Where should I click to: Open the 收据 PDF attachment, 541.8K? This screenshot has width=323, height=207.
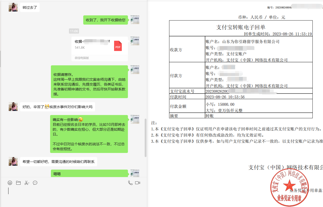(100, 49)
